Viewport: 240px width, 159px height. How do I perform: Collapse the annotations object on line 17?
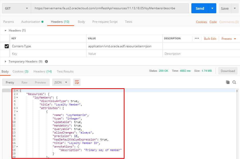point(17,146)
